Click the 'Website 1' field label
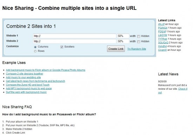The image size is (193, 135). [x=12, y=35]
